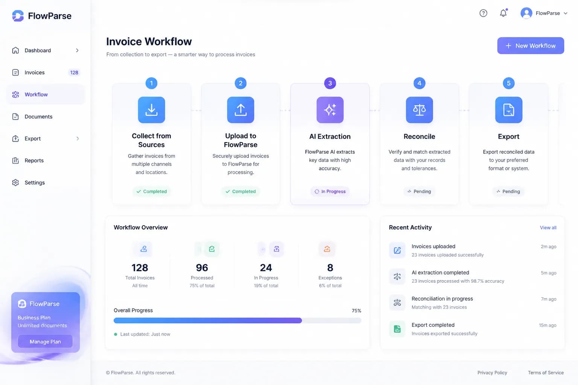Click the Reports chart icon
The image size is (578, 385).
15,161
